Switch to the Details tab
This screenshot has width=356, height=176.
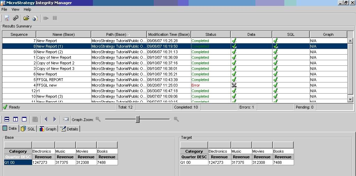[69, 129]
